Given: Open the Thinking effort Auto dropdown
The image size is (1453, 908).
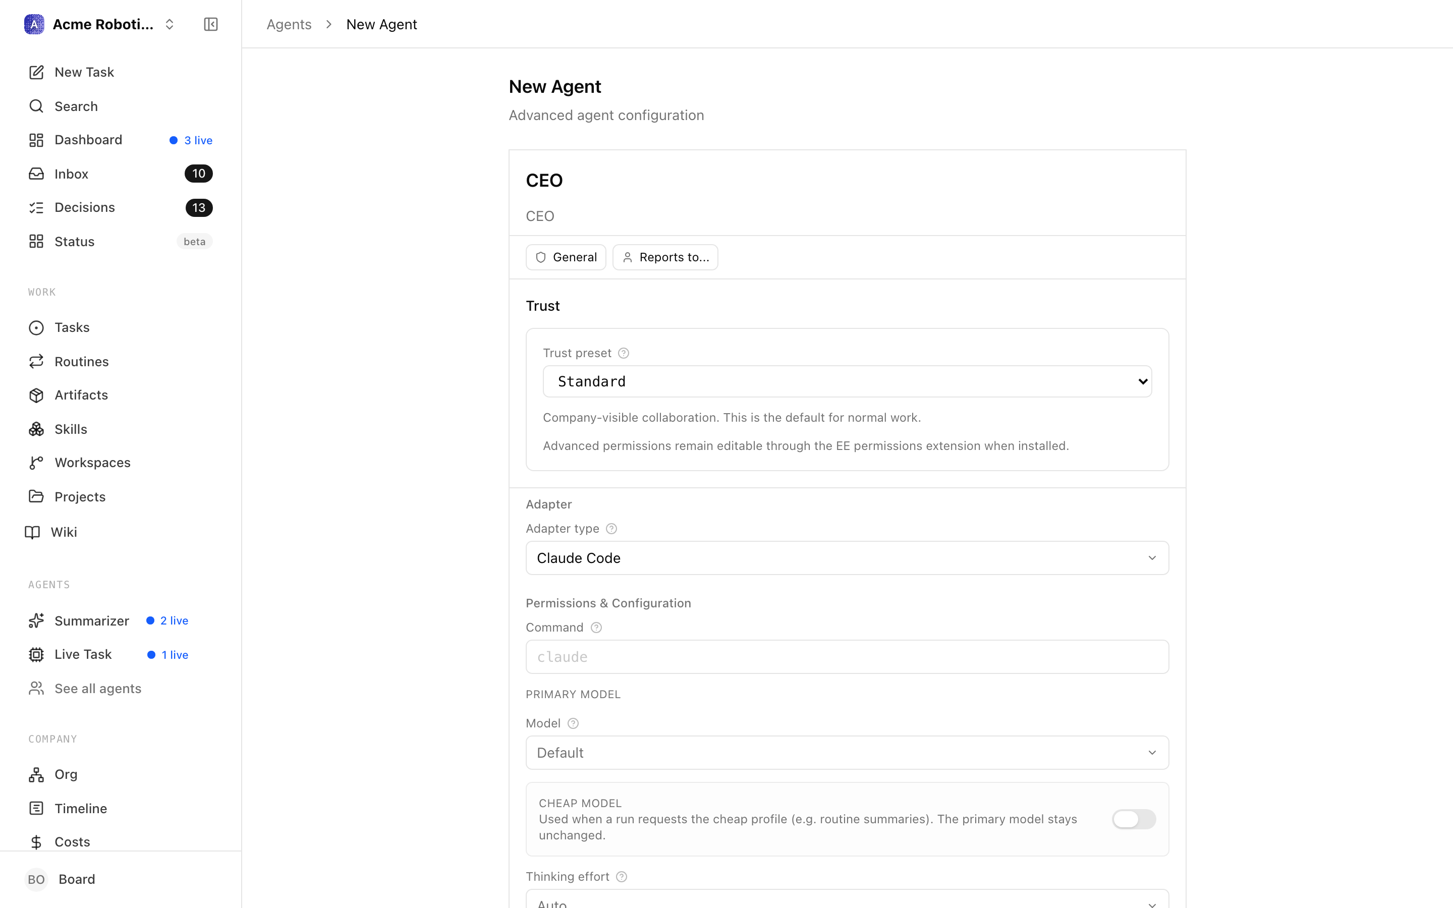Looking at the screenshot, I should click(x=847, y=899).
